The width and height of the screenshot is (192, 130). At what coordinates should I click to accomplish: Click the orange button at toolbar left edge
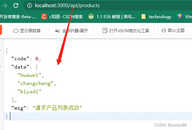click(x=1, y=30)
